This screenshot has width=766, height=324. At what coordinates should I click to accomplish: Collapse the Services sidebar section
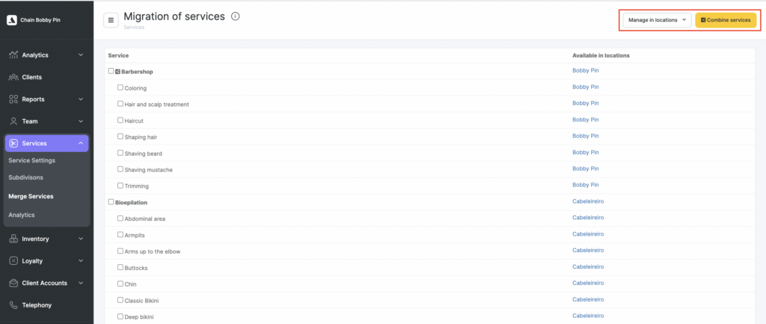80,144
